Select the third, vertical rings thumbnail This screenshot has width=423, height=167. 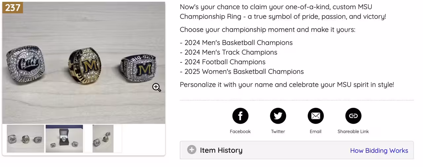pyautogui.click(x=103, y=139)
